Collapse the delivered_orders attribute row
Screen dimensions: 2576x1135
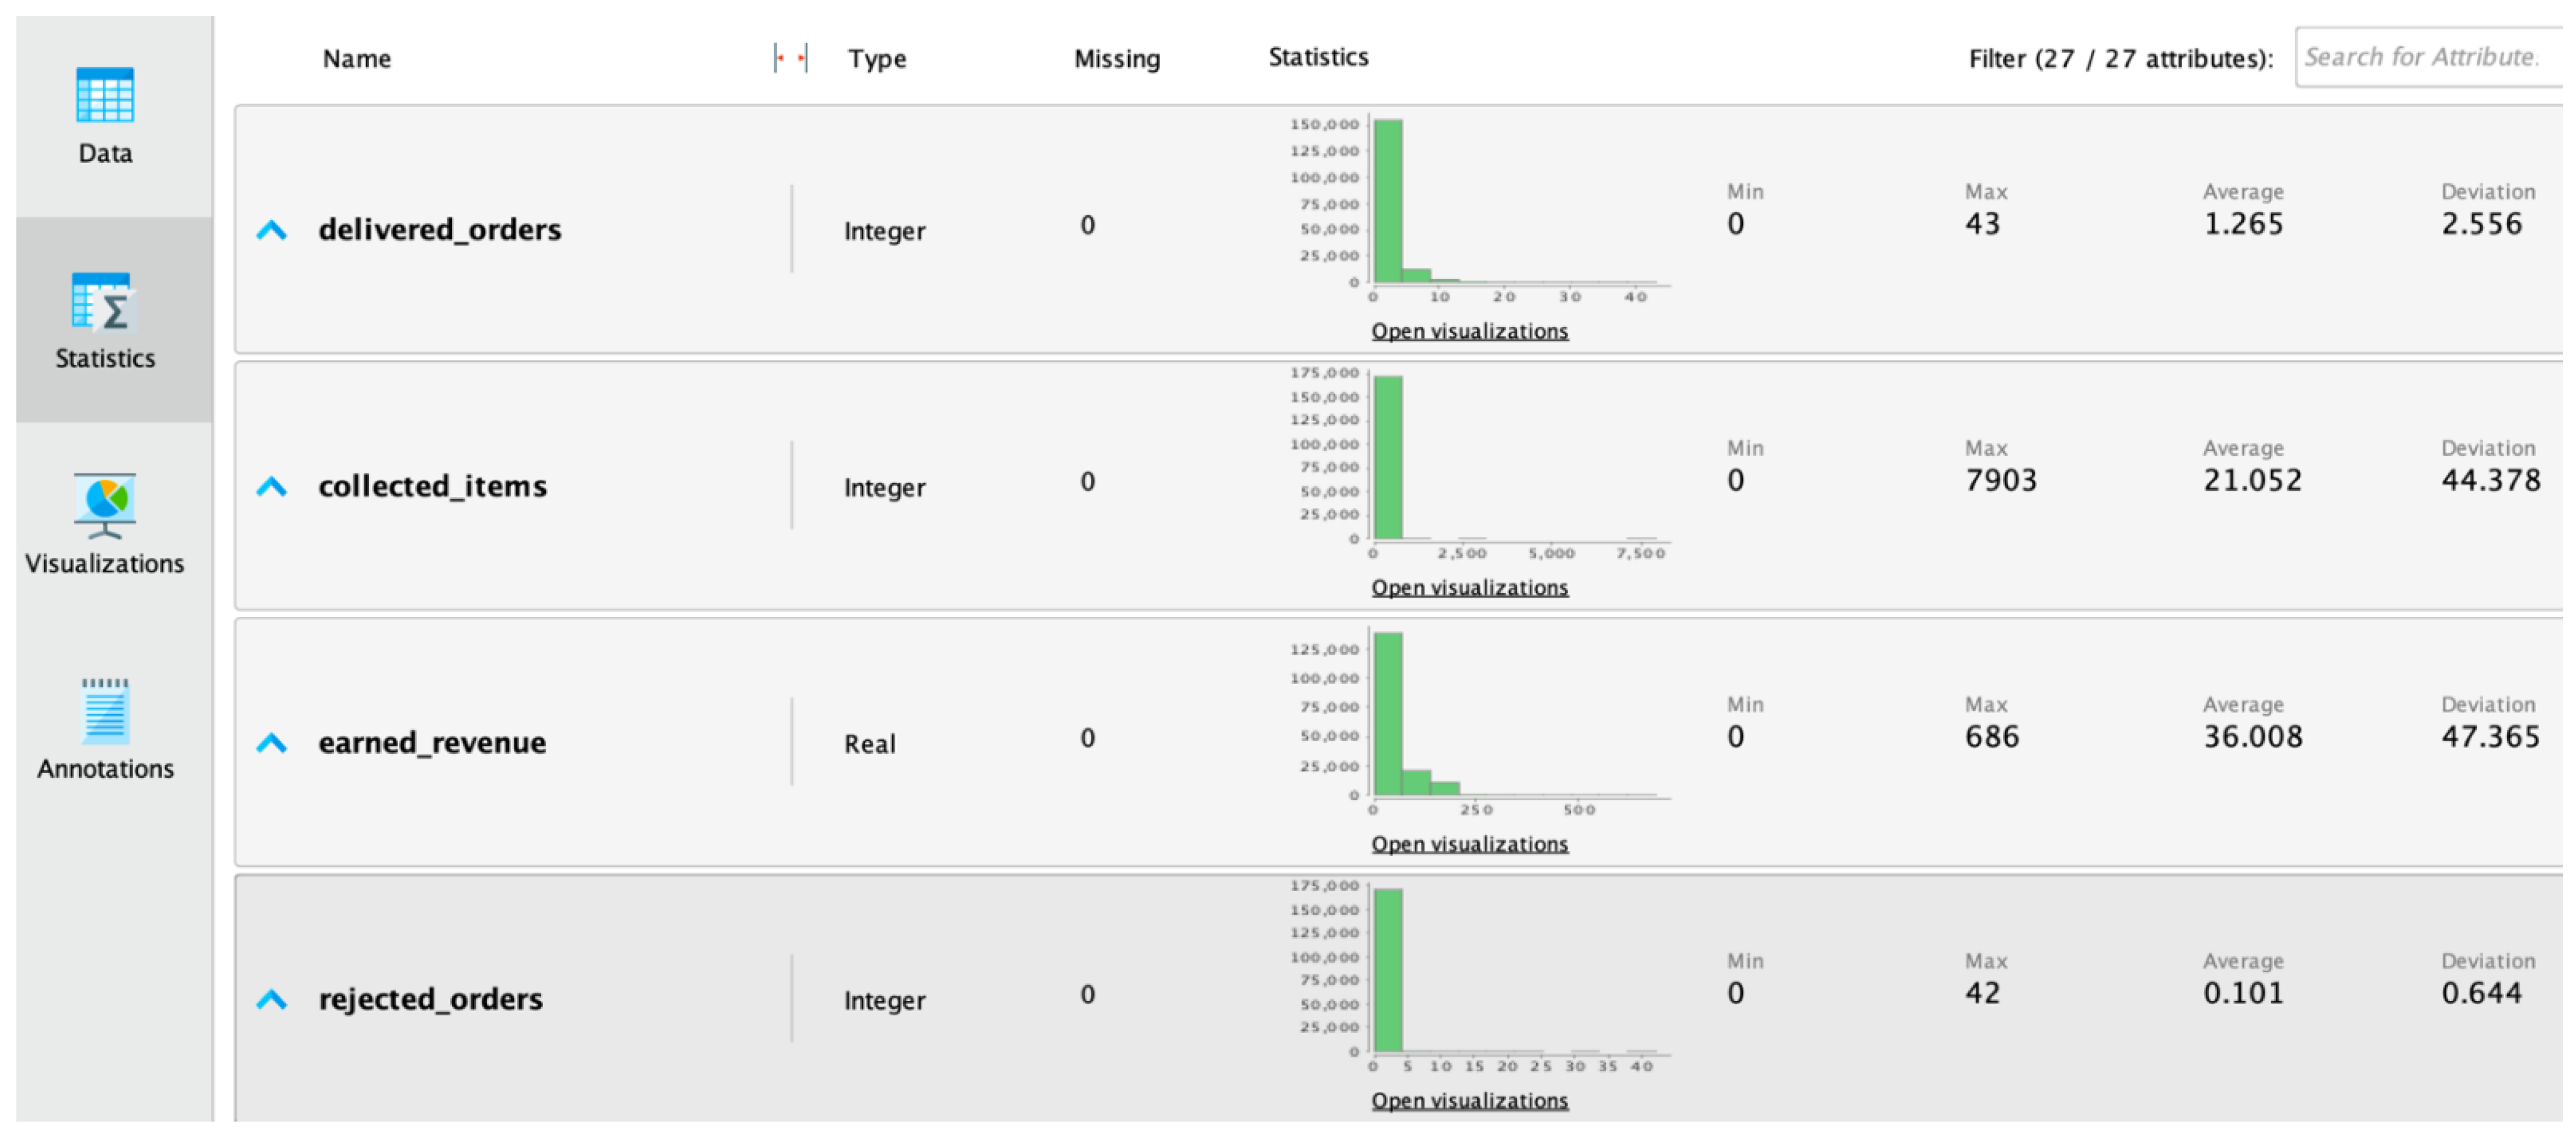pyautogui.click(x=272, y=231)
